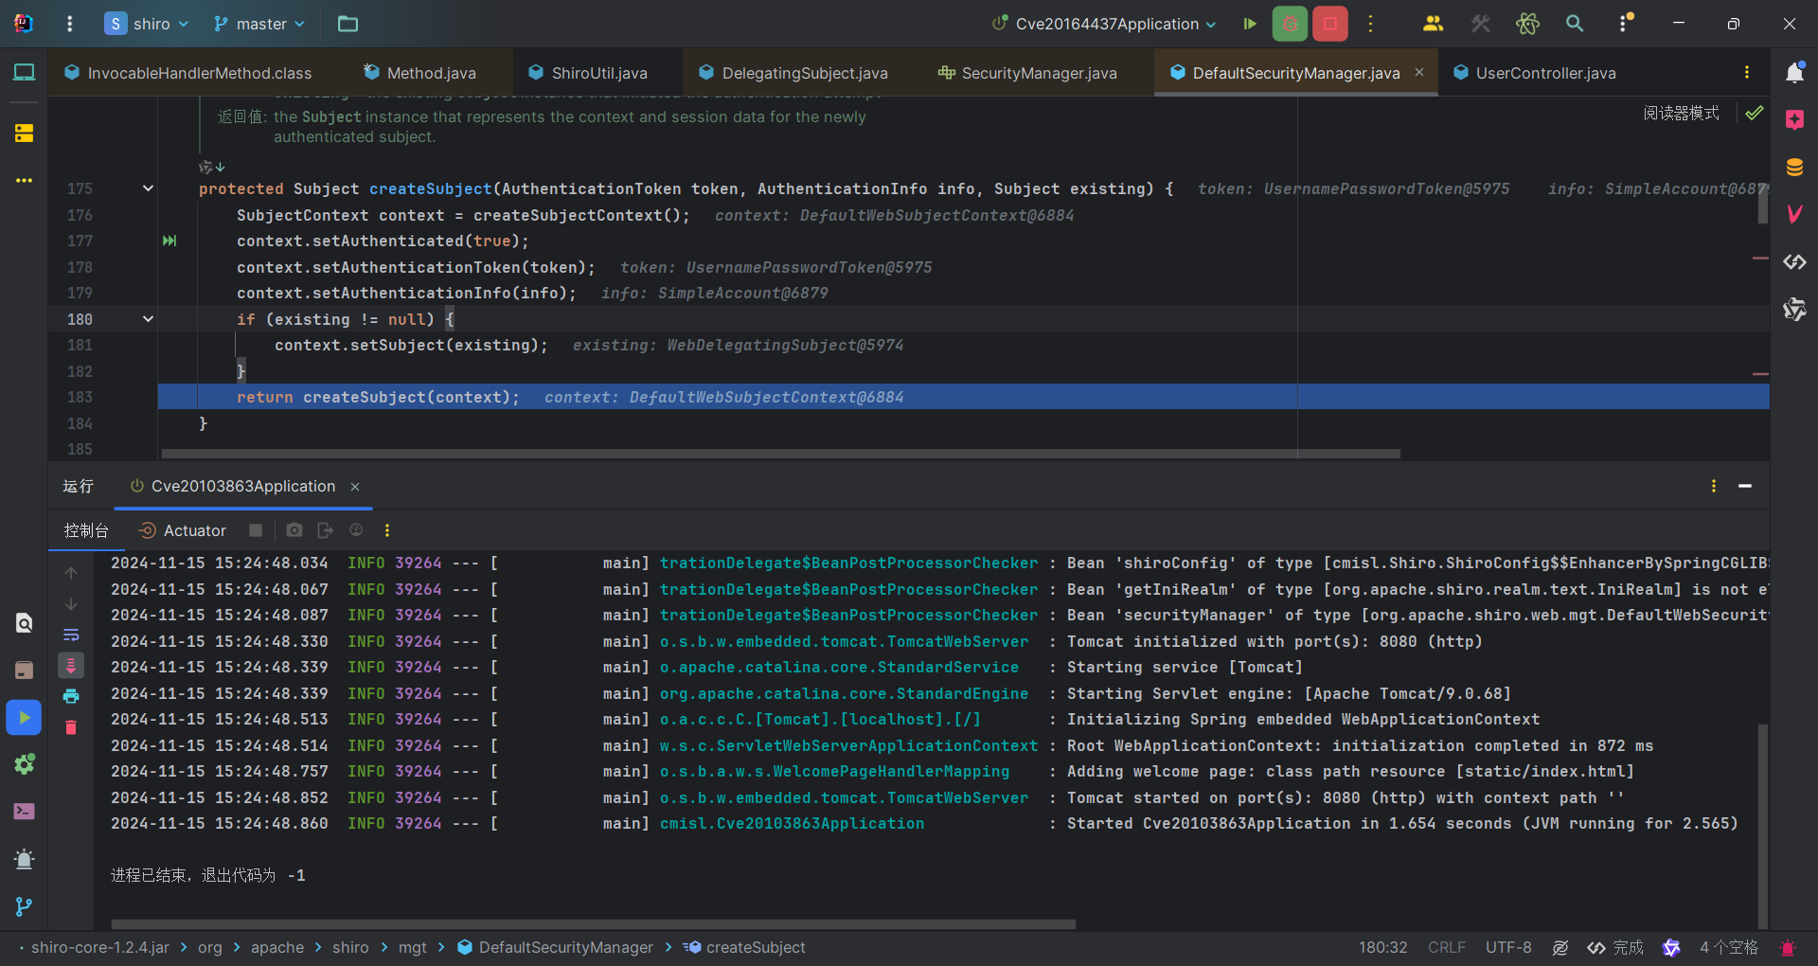
Task: Switch to InvocableHandlerMethod.class tab
Action: [x=187, y=73]
